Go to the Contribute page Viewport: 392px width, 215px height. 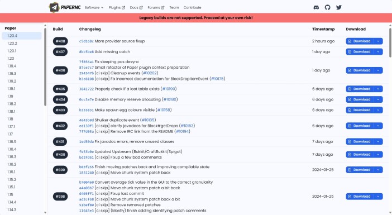192,7
